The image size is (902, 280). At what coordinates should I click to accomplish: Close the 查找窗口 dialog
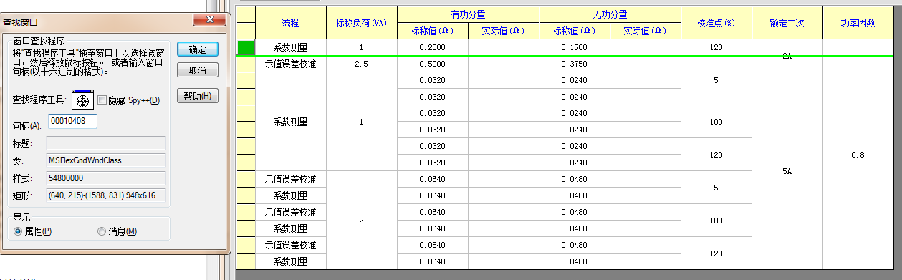(209, 20)
